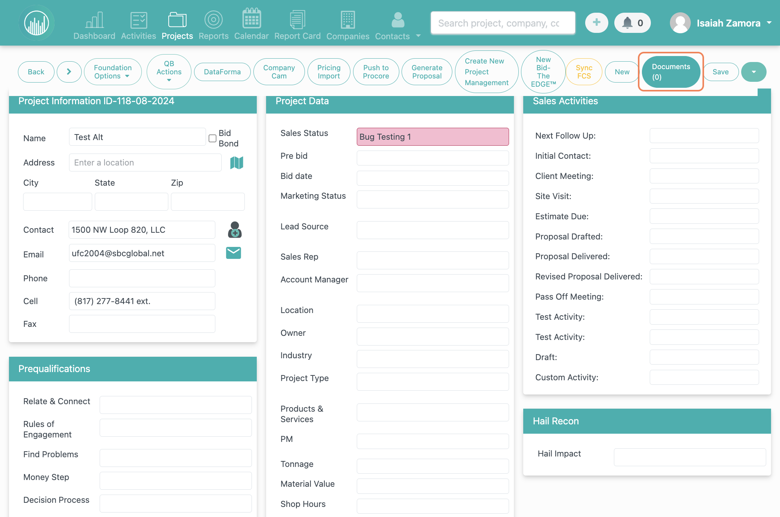Viewport: 780px width, 517px height.
Task: Expand the QB Actions dropdown
Action: (x=169, y=72)
